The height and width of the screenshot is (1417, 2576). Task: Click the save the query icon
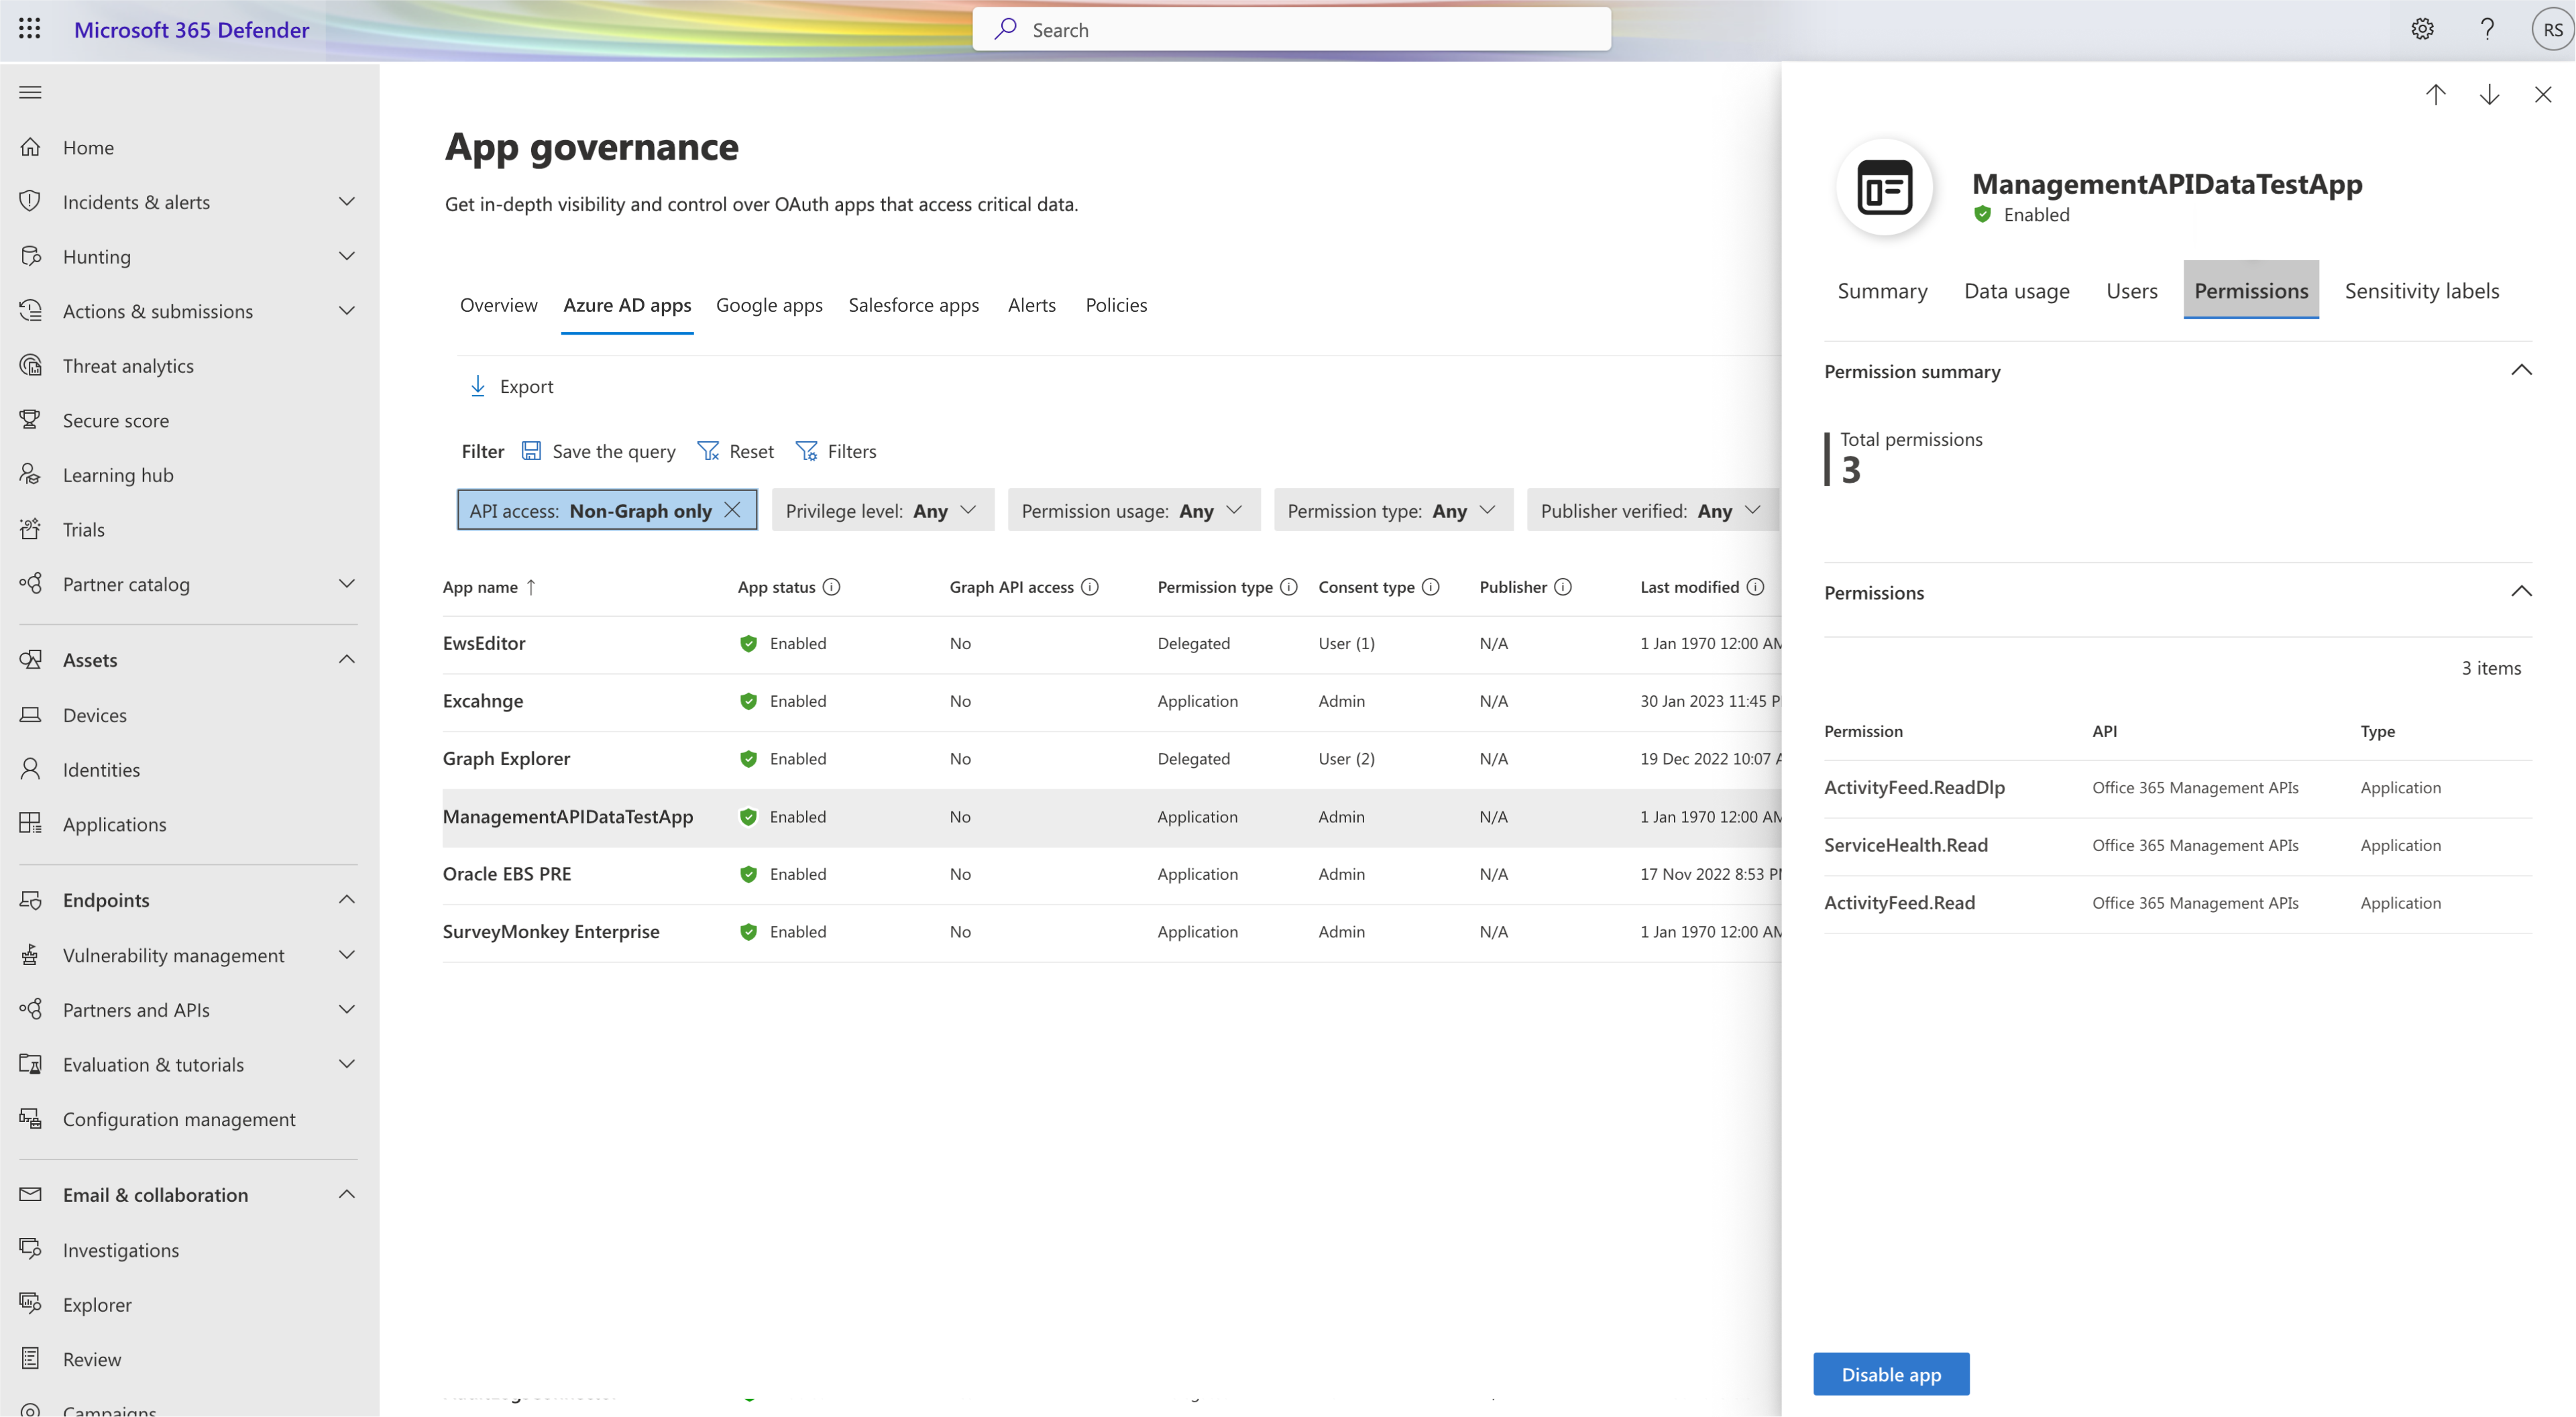tap(533, 450)
